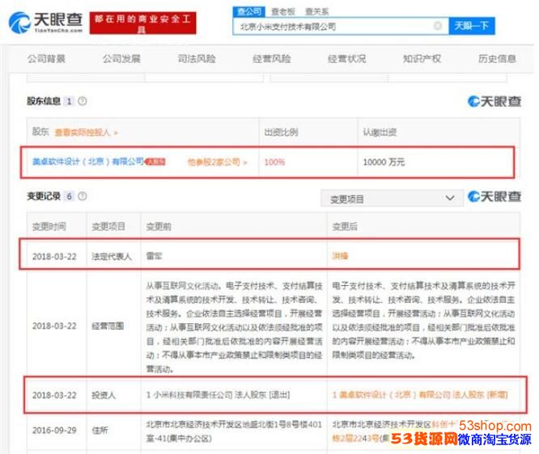Click the 天眼查 watermark logo in 股东信息 section

pos(494,101)
